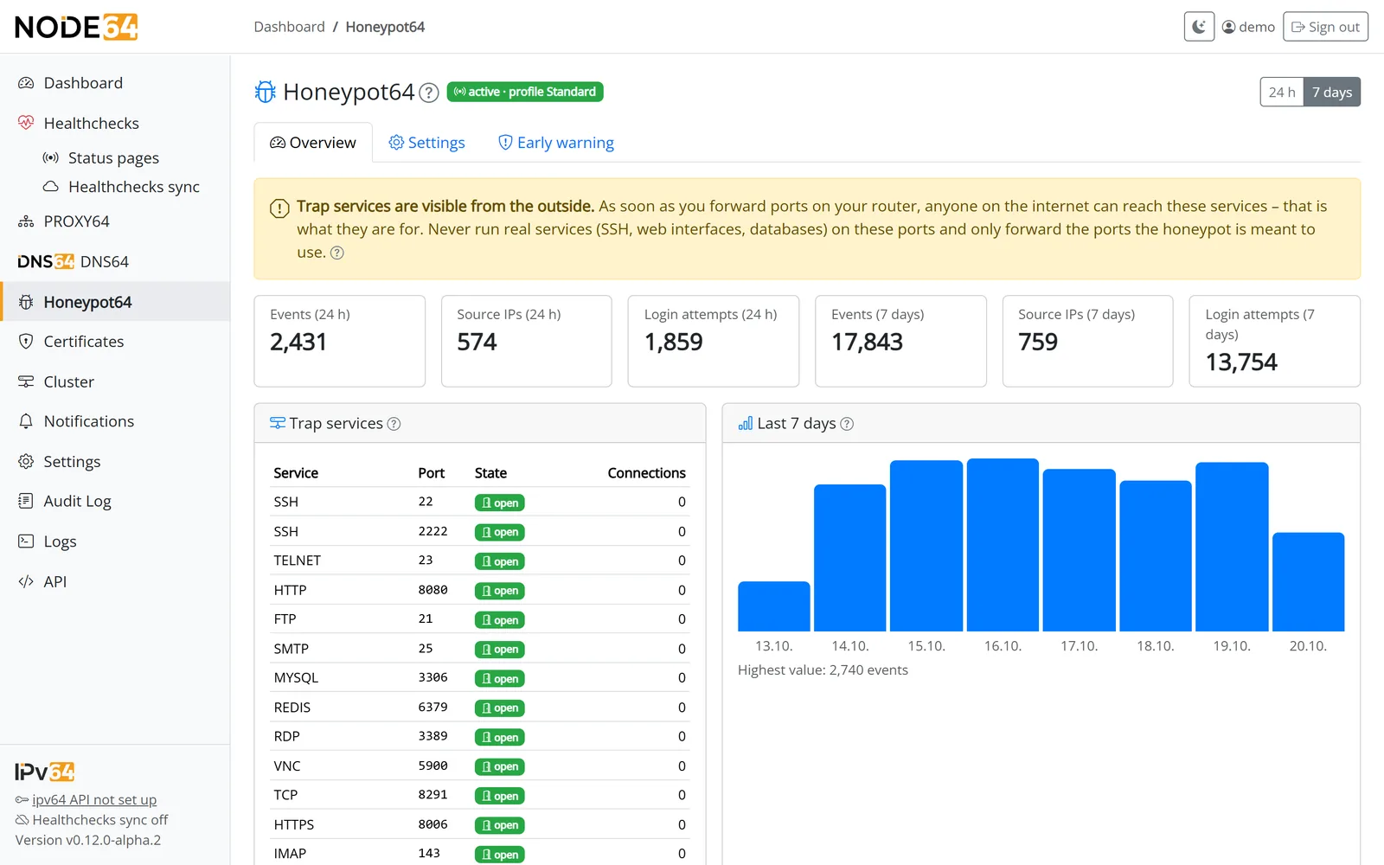Open Settings in the left sidebar
The height and width of the screenshot is (865, 1384).
[115, 461]
